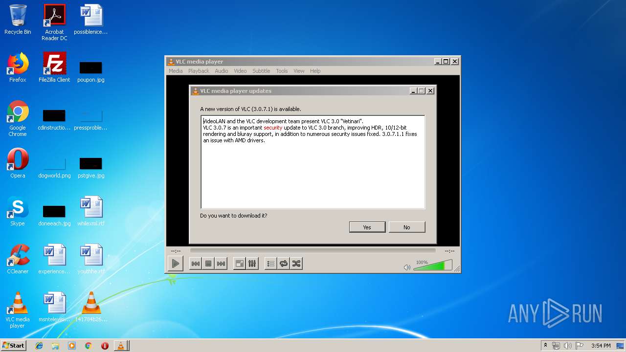The width and height of the screenshot is (626, 352).
Task: Open the Media menu
Action: (x=176, y=71)
